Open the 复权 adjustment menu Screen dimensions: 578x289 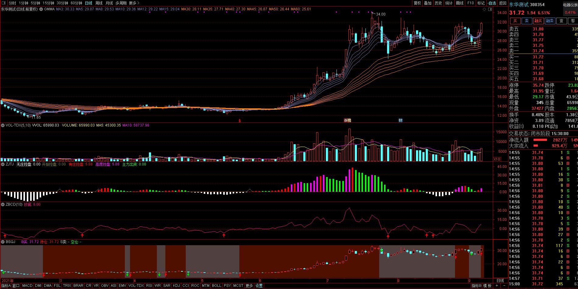tap(417, 3)
